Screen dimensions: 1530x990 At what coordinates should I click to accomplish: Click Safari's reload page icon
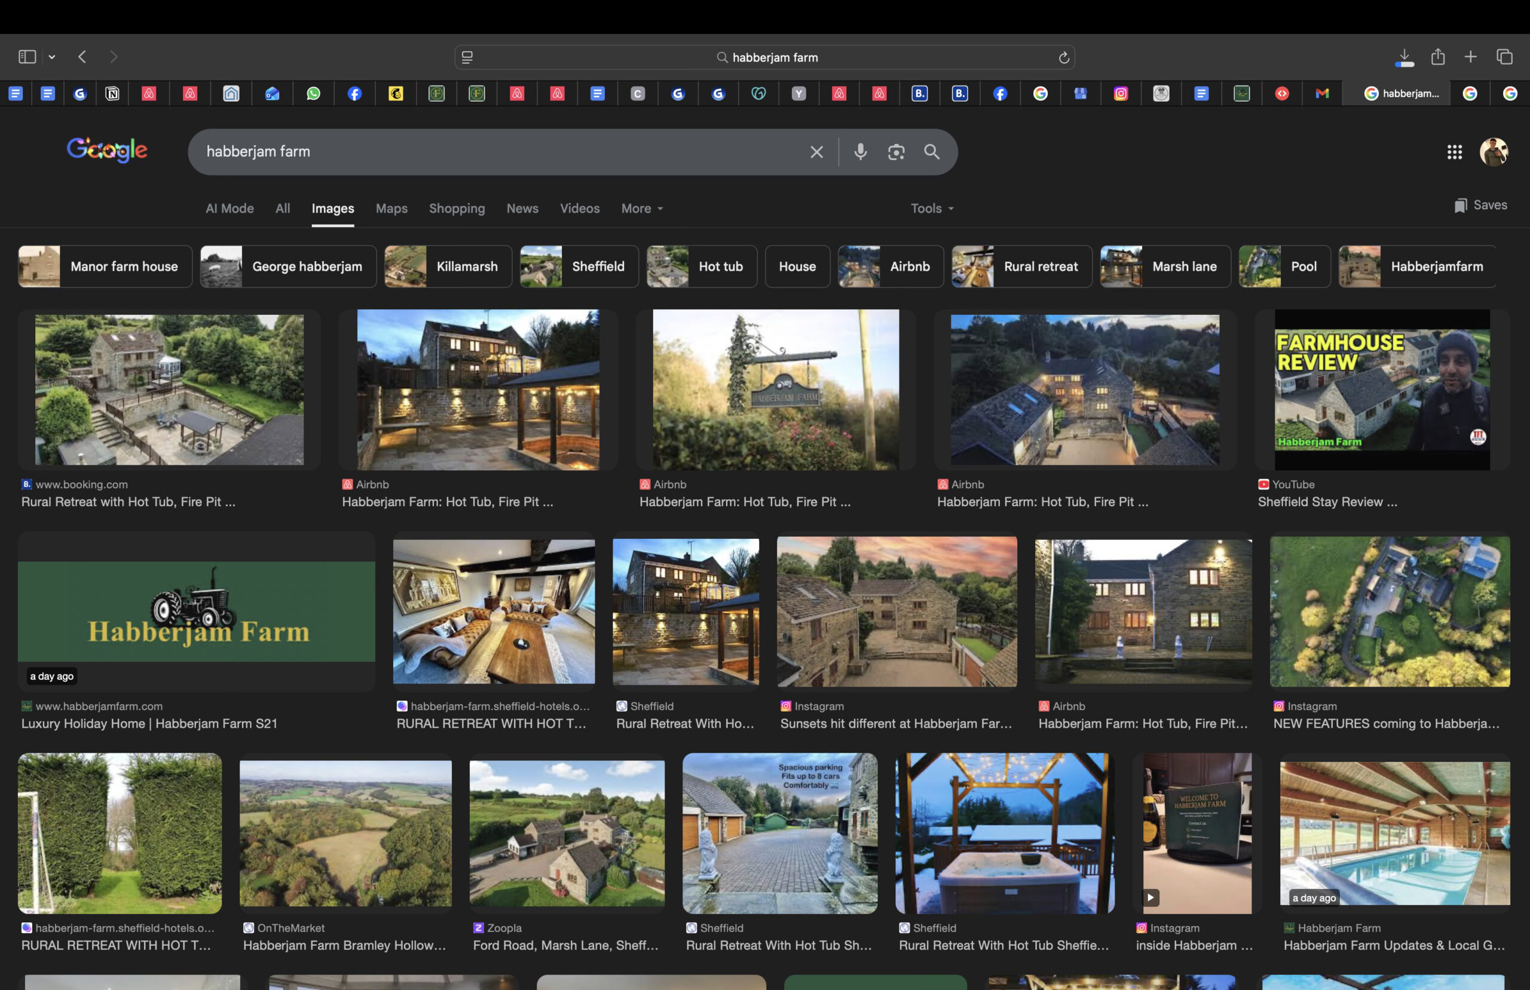1063,58
